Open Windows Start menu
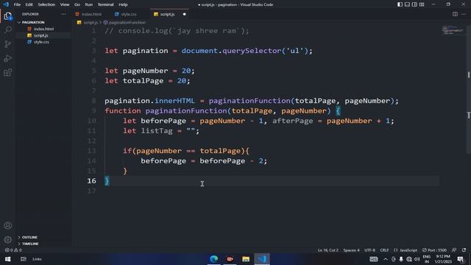This screenshot has height=265, width=471. coord(7,259)
